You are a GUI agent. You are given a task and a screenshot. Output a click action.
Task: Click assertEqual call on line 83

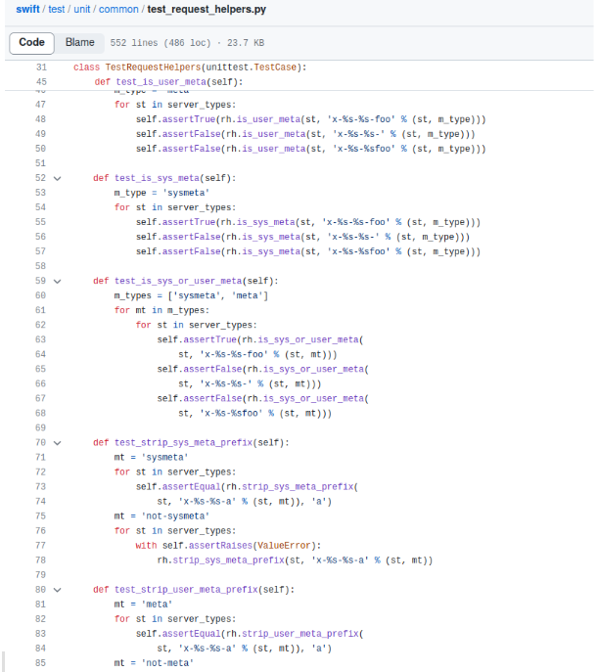191,634
